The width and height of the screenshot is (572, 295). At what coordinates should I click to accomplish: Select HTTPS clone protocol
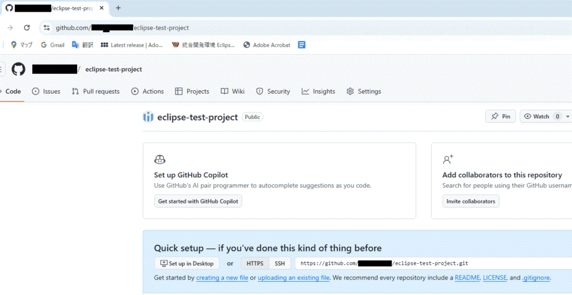tap(255, 263)
